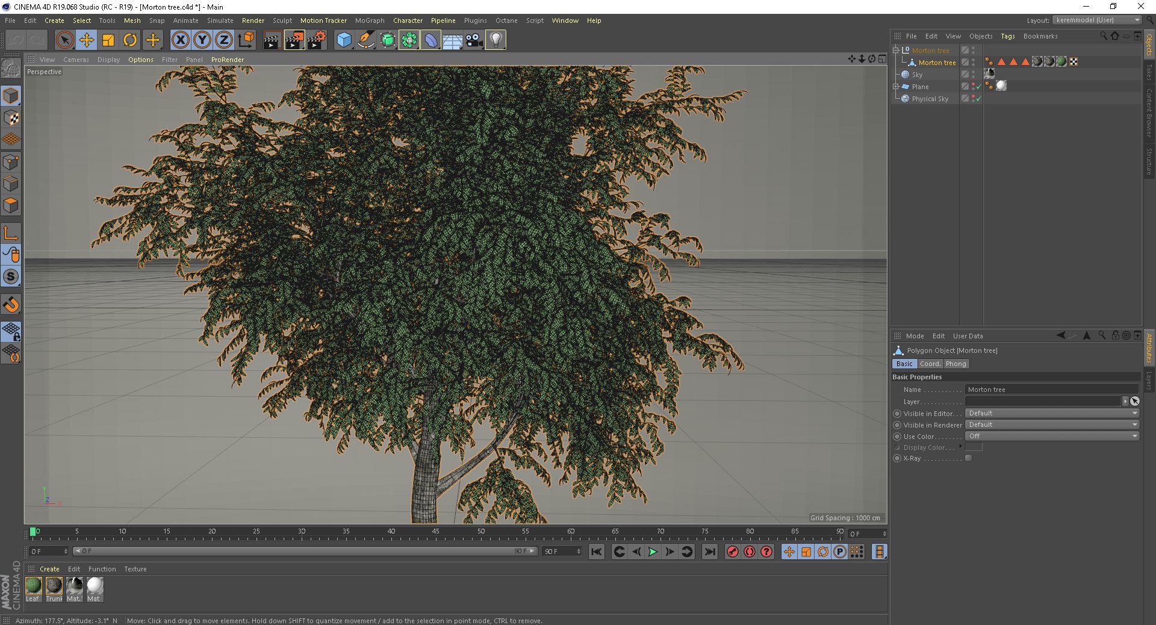Select the Rotate tool

click(x=130, y=40)
